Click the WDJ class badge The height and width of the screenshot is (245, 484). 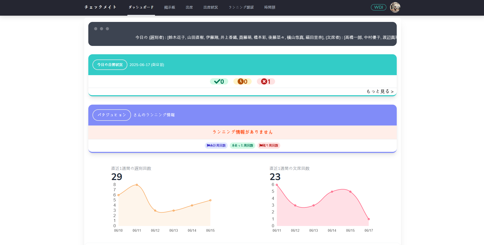click(x=378, y=7)
